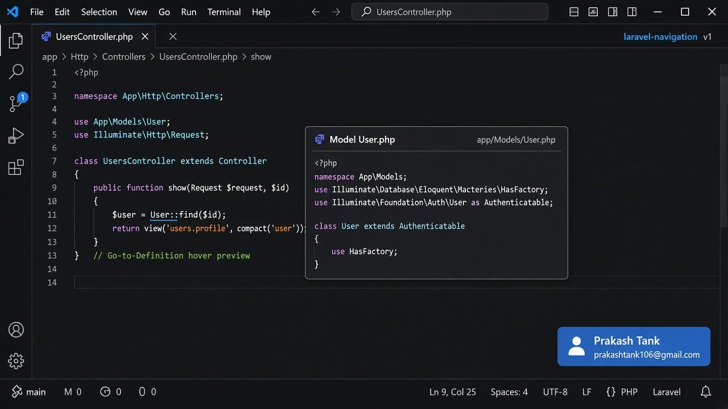Viewport: 728px width, 409px height.
Task: Toggle the panel layout icon
Action: click(593, 12)
